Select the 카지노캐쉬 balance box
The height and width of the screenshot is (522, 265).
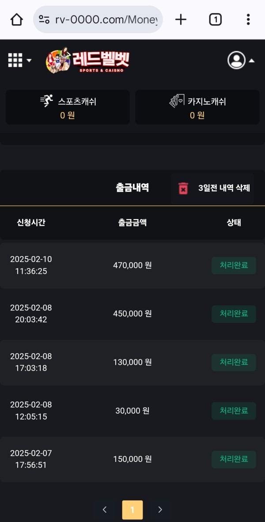[x=197, y=107]
